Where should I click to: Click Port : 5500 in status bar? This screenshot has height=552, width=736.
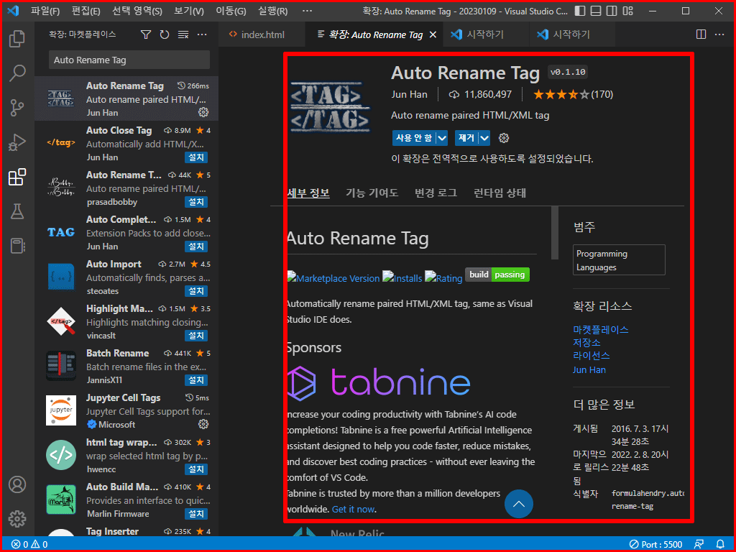[655, 545]
